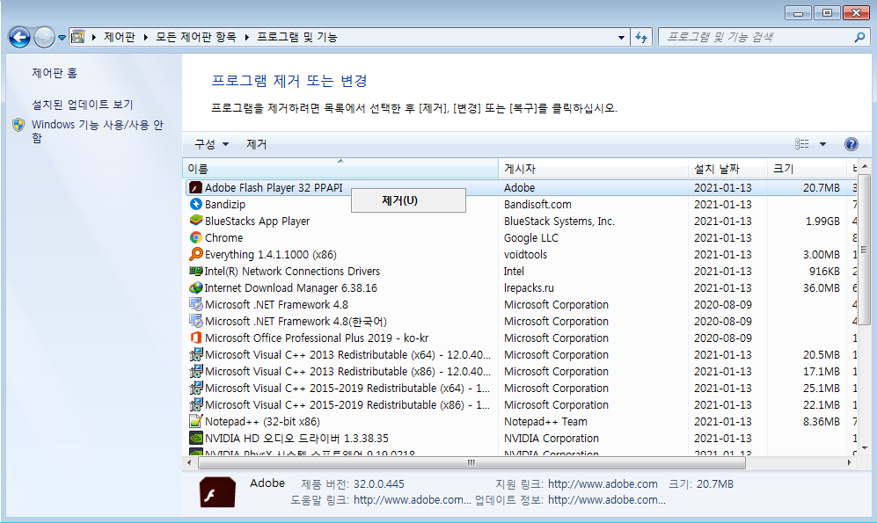This screenshot has height=523, width=877.
Task: Select Internet Download Manager 6.38.16 row
Action: tap(520, 287)
